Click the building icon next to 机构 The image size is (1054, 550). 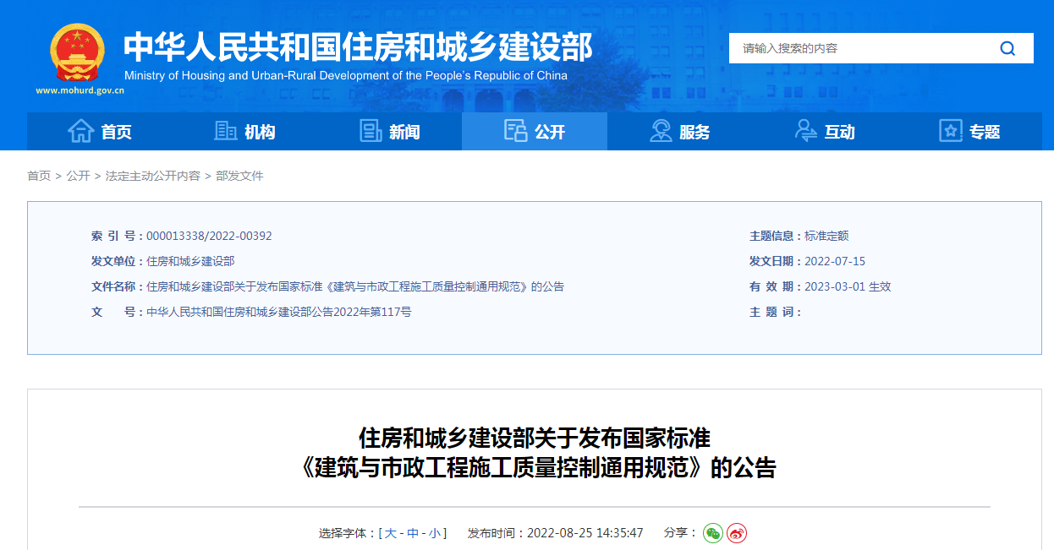click(226, 131)
